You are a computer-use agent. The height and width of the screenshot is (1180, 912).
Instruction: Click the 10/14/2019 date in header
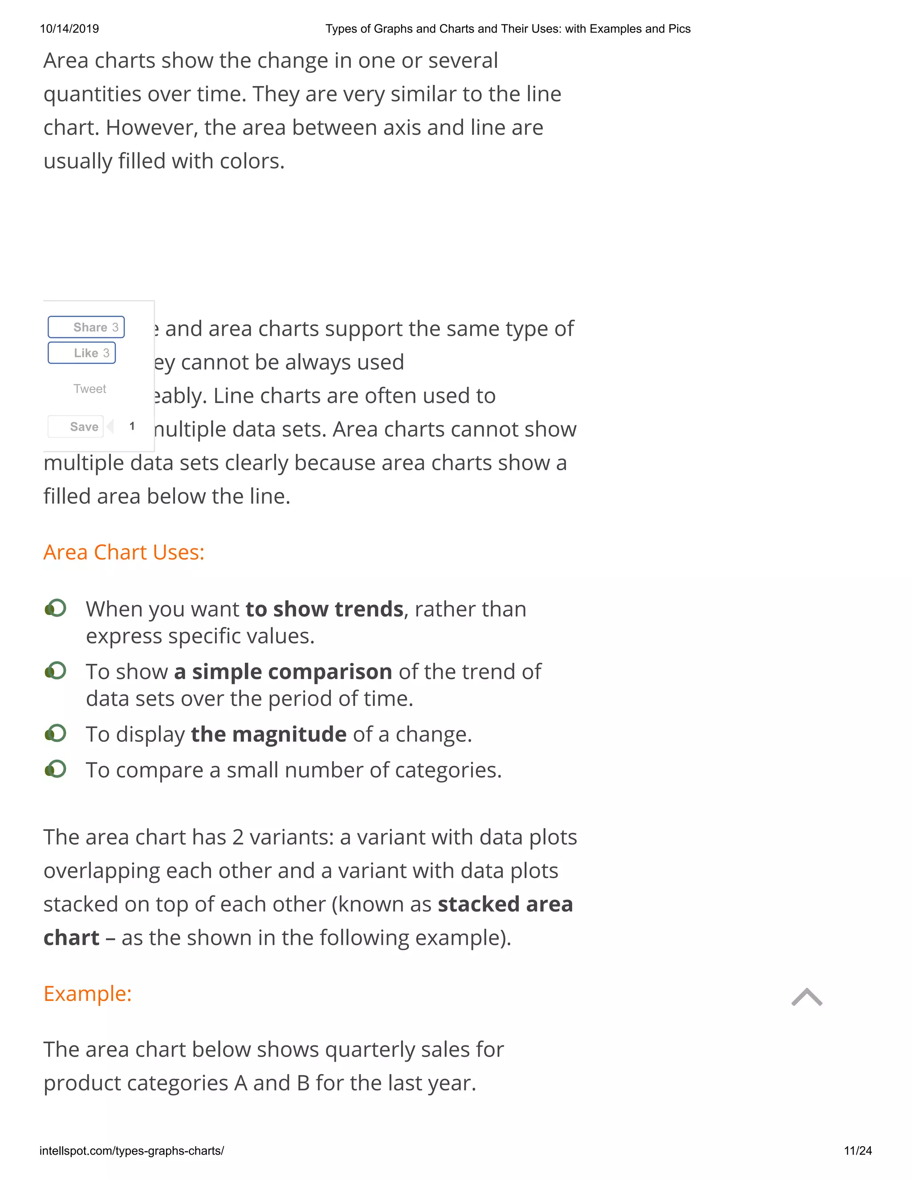point(69,28)
